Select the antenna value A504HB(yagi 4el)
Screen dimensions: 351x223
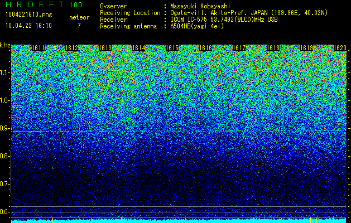click(x=197, y=26)
